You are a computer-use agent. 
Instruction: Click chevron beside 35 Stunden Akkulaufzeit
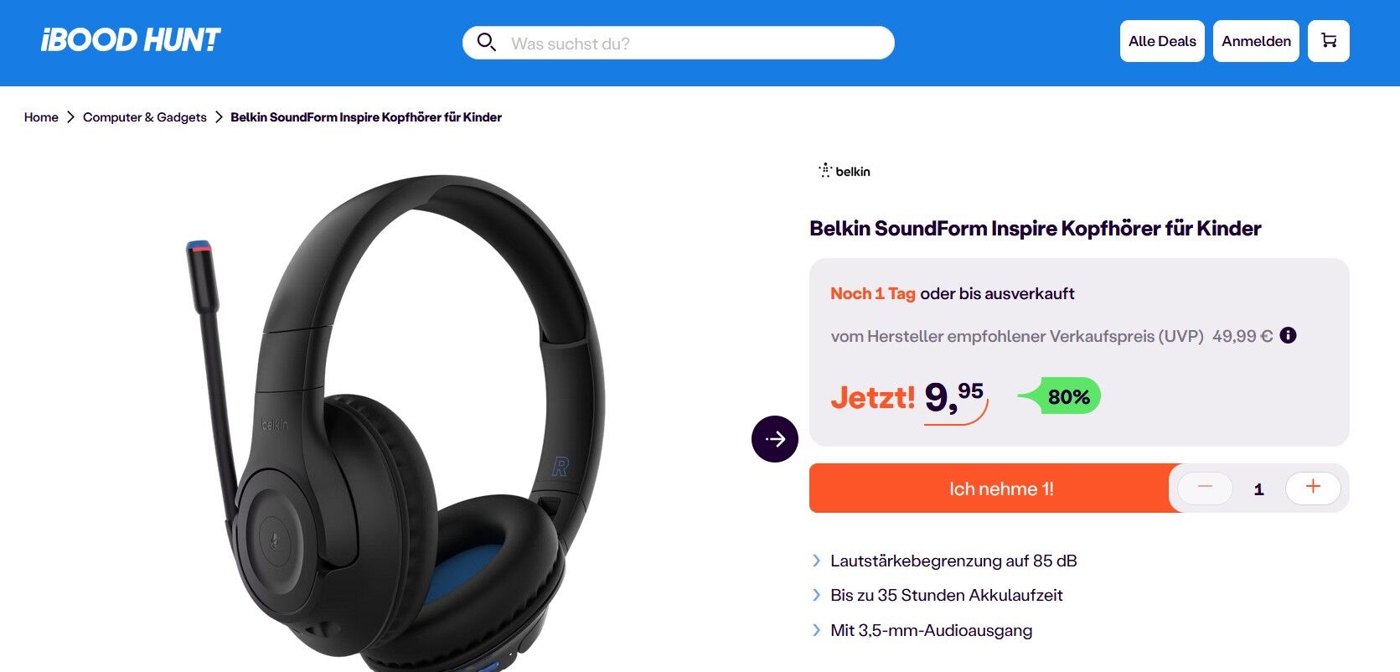point(817,595)
